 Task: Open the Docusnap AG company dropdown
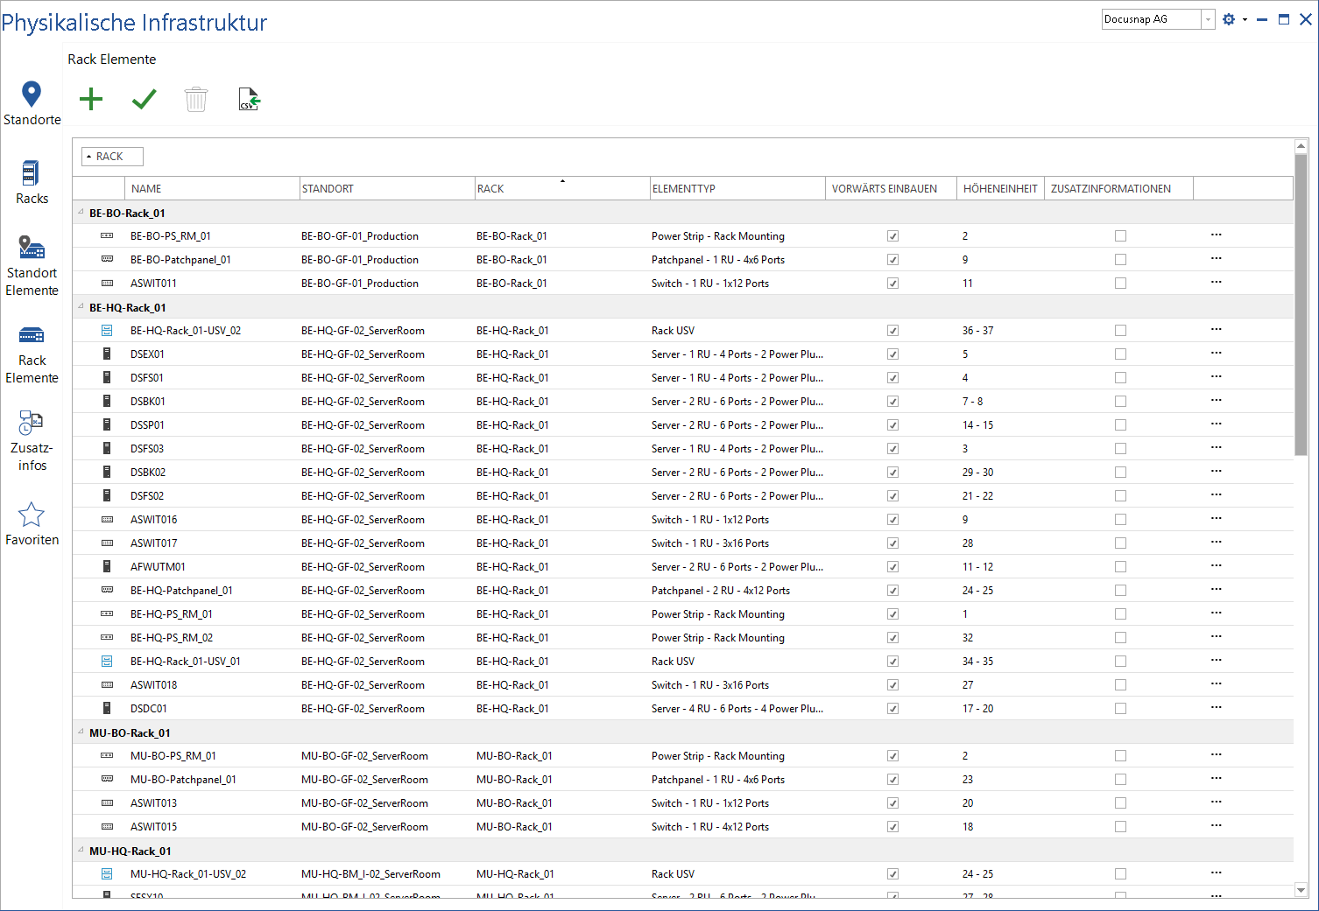[x=1208, y=19]
